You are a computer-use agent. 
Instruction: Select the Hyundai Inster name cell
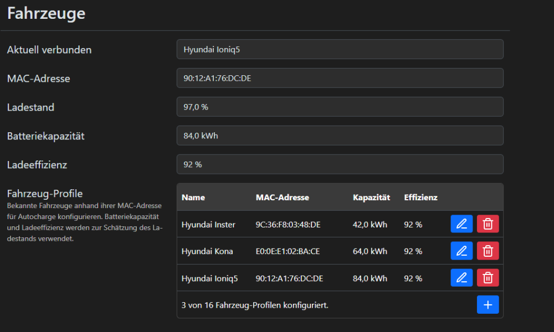[x=208, y=225]
